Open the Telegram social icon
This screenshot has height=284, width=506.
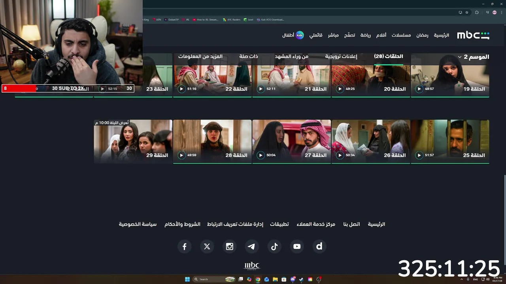pos(252,247)
